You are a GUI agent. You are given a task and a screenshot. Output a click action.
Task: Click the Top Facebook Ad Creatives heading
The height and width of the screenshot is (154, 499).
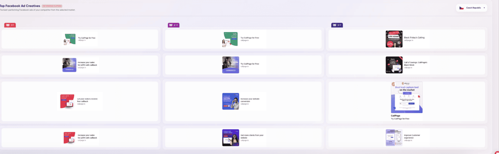point(20,6)
